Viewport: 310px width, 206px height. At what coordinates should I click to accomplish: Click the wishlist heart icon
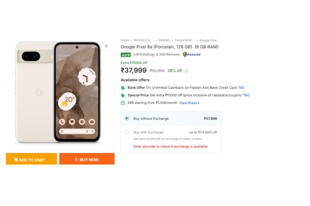tap(106, 46)
